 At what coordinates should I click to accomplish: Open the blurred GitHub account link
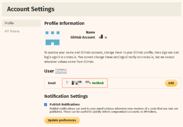[103, 37]
